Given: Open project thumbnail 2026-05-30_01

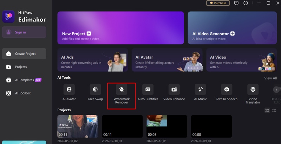Looking at the screenshot, I should point(122,126).
